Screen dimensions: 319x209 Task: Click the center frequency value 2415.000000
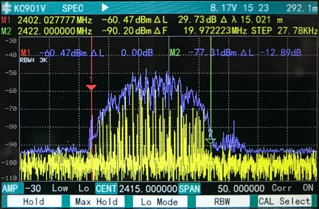[148, 189]
